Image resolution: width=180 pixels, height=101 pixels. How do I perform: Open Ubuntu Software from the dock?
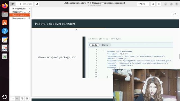coord(5,22)
